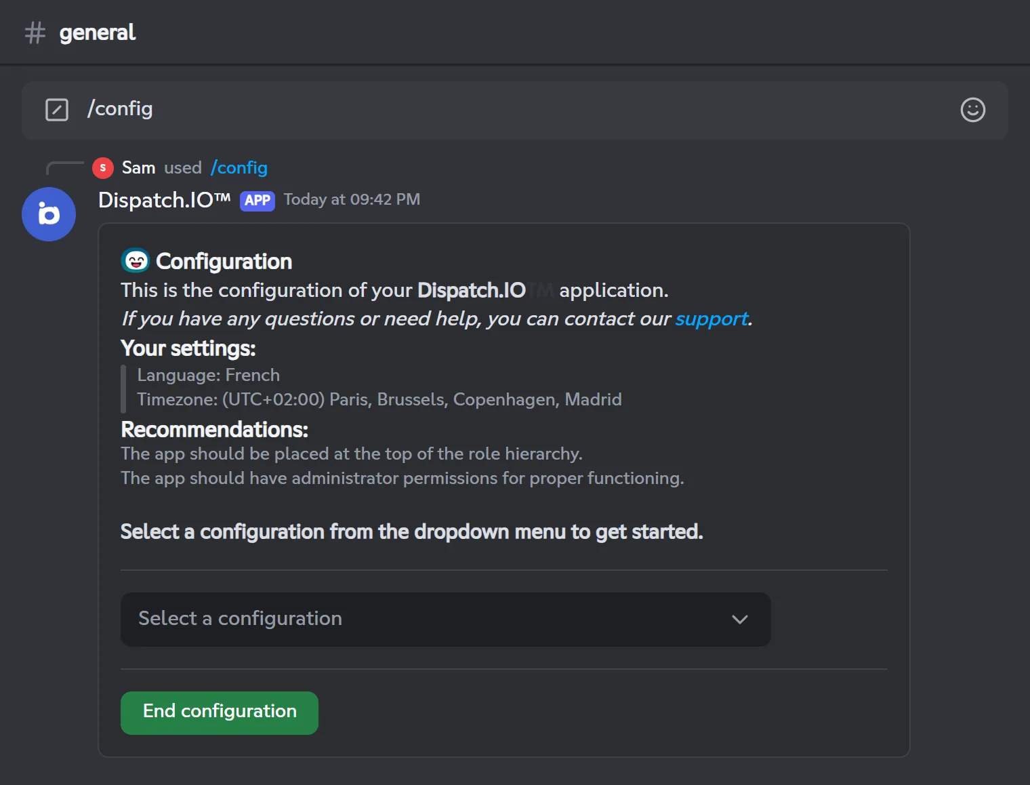Click the blue /config command link
The height and width of the screenshot is (785, 1030).
(x=239, y=167)
